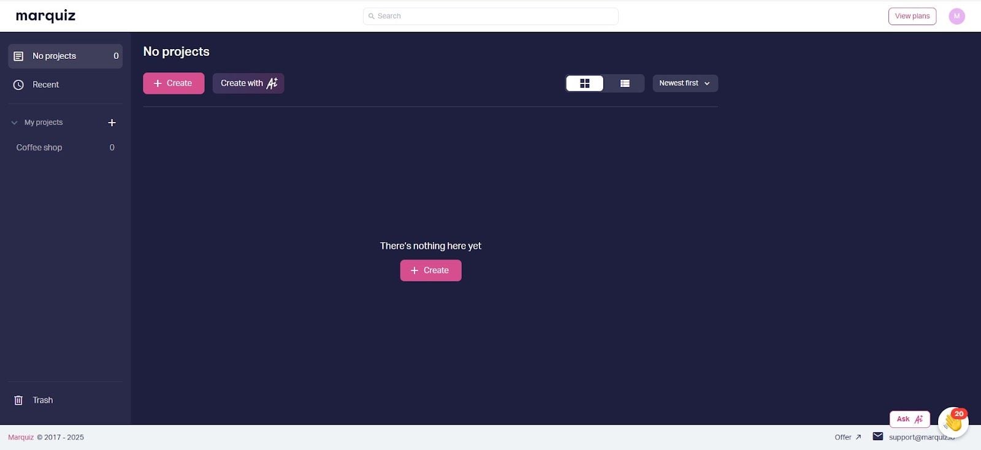This screenshot has width=981, height=450.
Task: Open the Trash
Action: click(x=66, y=400)
